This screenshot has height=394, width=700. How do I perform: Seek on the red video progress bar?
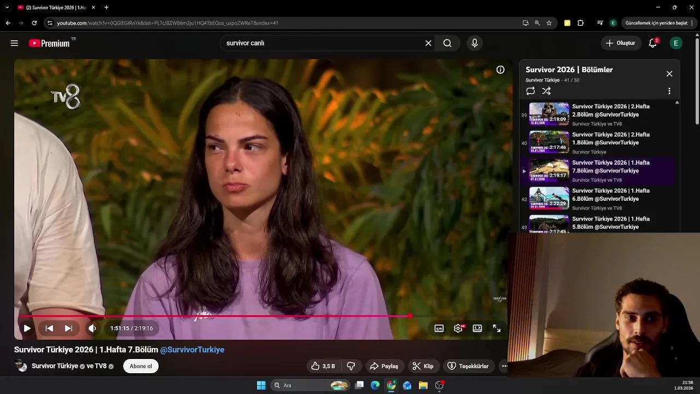coord(263,316)
